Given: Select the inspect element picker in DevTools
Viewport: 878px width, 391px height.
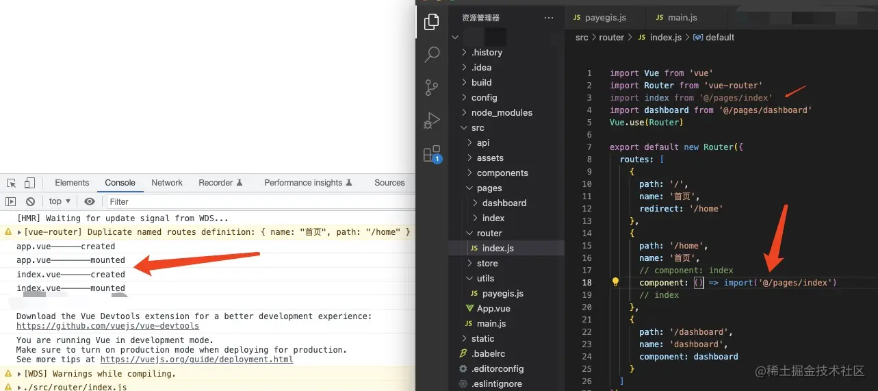Looking at the screenshot, I should [x=12, y=183].
